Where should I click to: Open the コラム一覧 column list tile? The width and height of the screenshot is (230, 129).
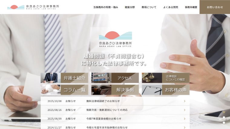(64, 90)
